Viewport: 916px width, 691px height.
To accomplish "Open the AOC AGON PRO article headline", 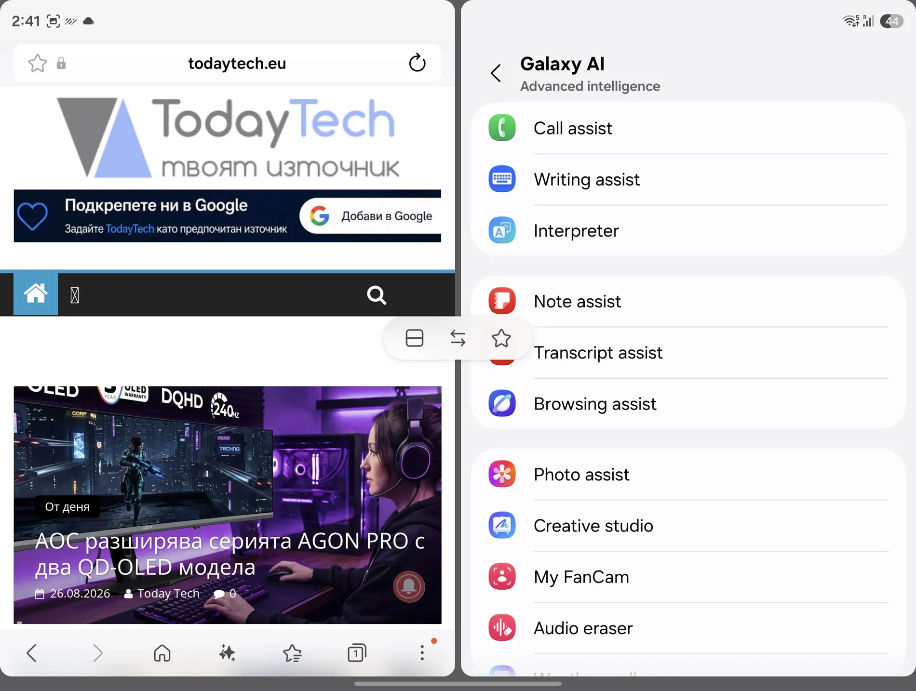I will pos(229,554).
